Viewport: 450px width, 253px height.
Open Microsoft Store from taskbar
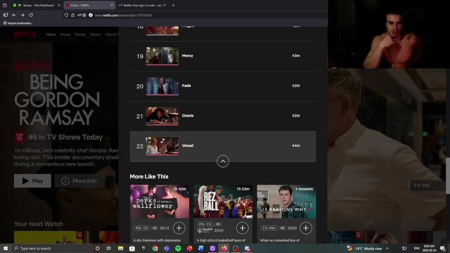pos(132,248)
